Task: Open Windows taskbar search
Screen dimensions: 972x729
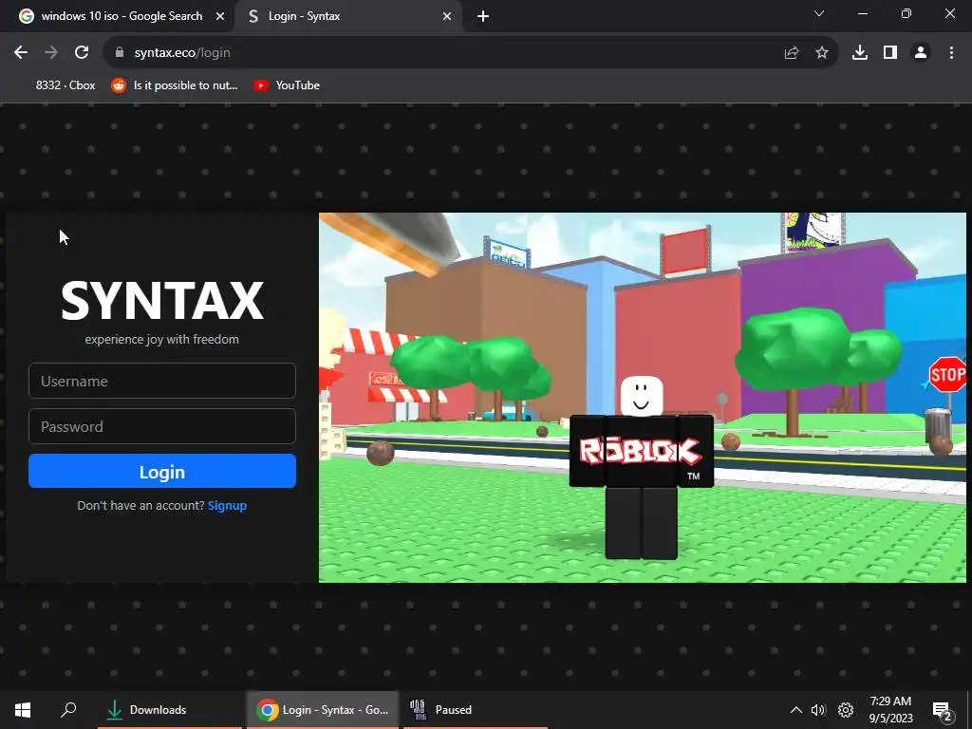Action: [68, 710]
